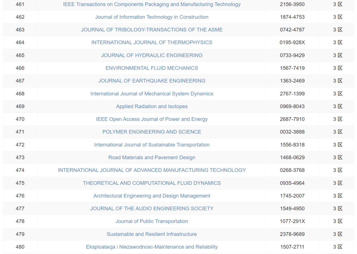
Task: Open POLYMER ENGINEERING AND SCIENCE link
Action: 152,132
